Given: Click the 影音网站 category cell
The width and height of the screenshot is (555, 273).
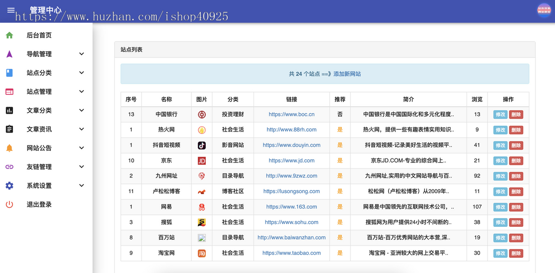Looking at the screenshot, I should [233, 145].
